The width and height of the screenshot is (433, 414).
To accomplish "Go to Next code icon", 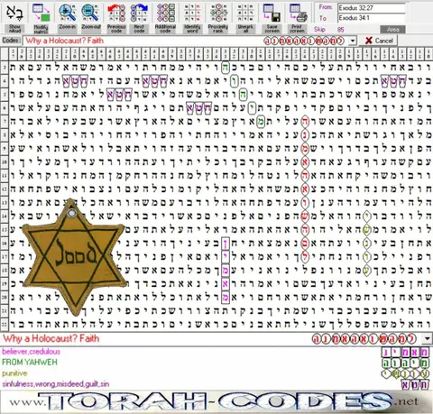I will pyautogui.click(x=139, y=13).
